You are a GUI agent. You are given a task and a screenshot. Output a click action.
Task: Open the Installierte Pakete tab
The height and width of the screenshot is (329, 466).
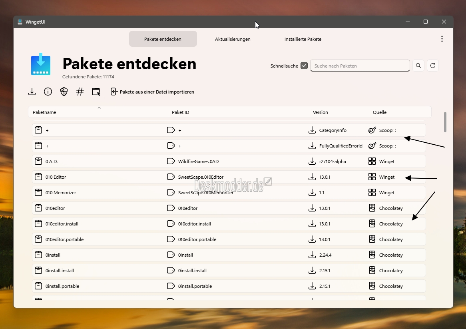coord(303,39)
